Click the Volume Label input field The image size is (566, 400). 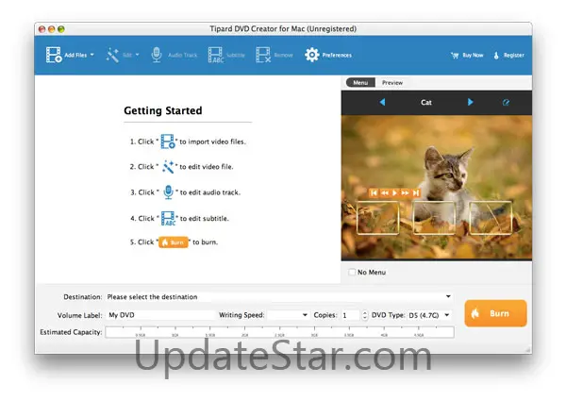[160, 315]
